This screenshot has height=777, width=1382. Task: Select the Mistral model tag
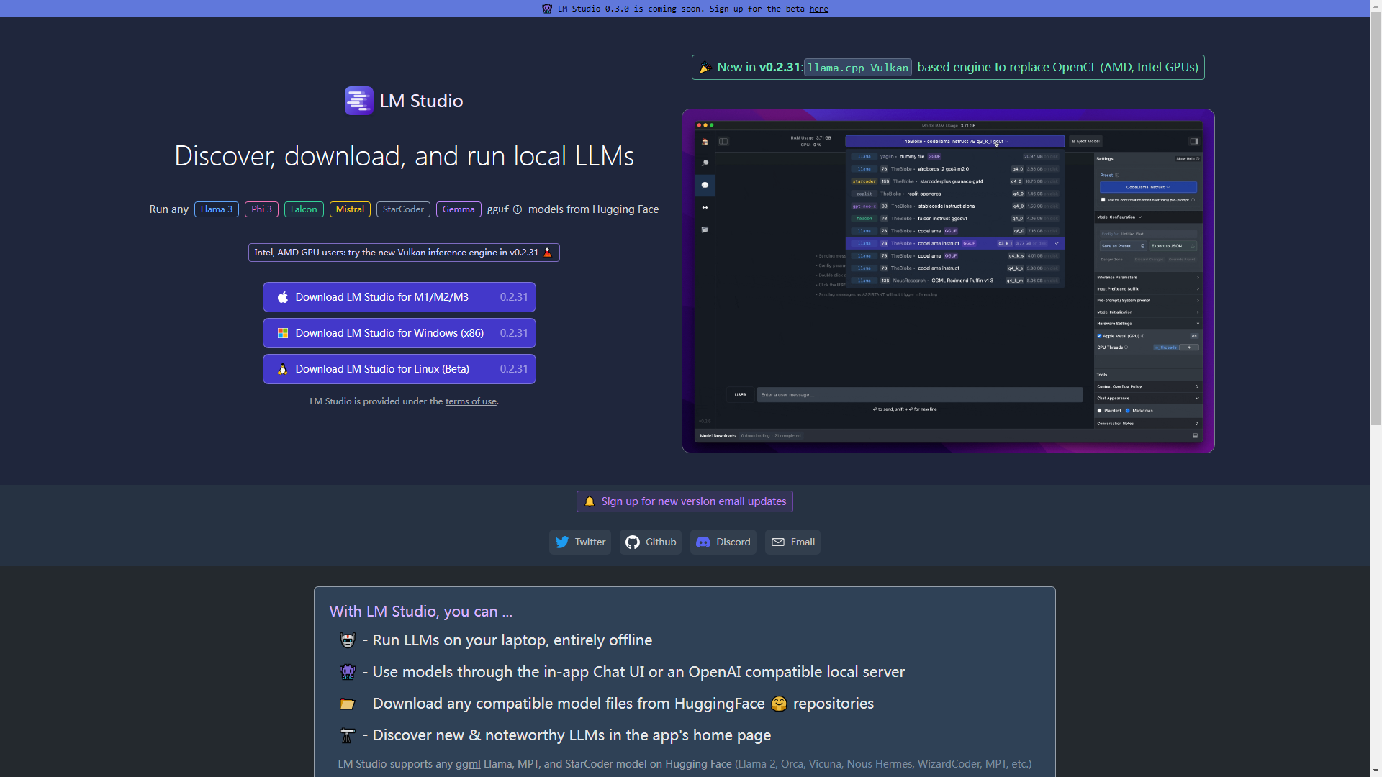pyautogui.click(x=350, y=209)
